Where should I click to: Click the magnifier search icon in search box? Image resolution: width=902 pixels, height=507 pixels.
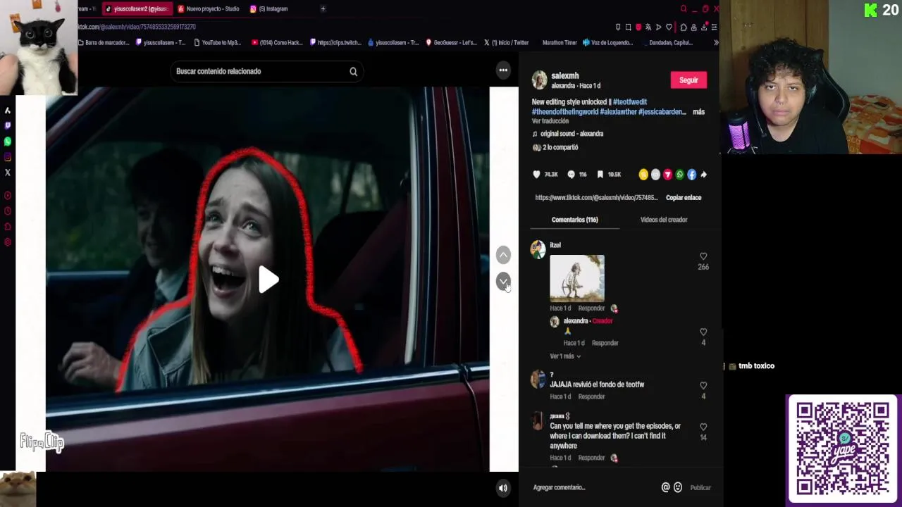[x=354, y=71]
